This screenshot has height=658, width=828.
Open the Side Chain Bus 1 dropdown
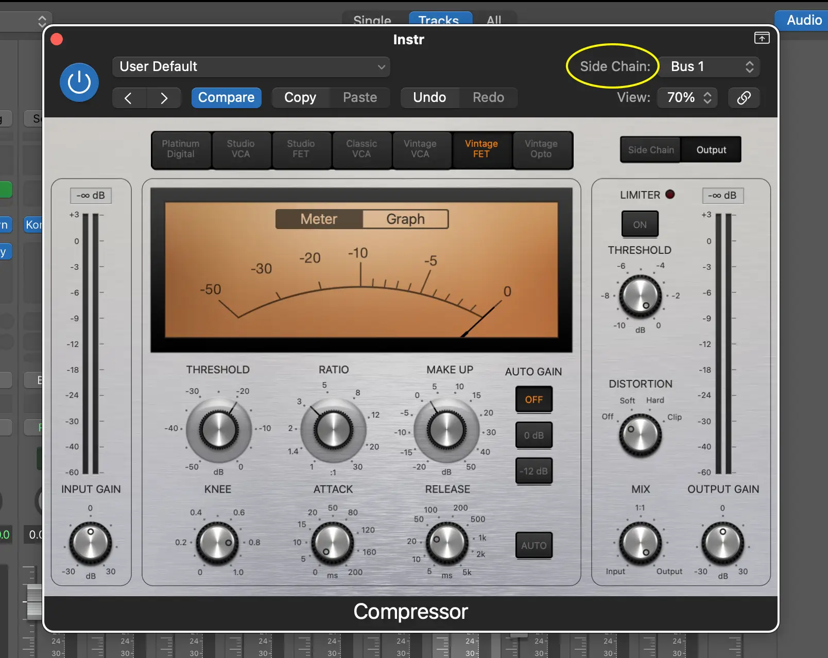click(x=710, y=67)
